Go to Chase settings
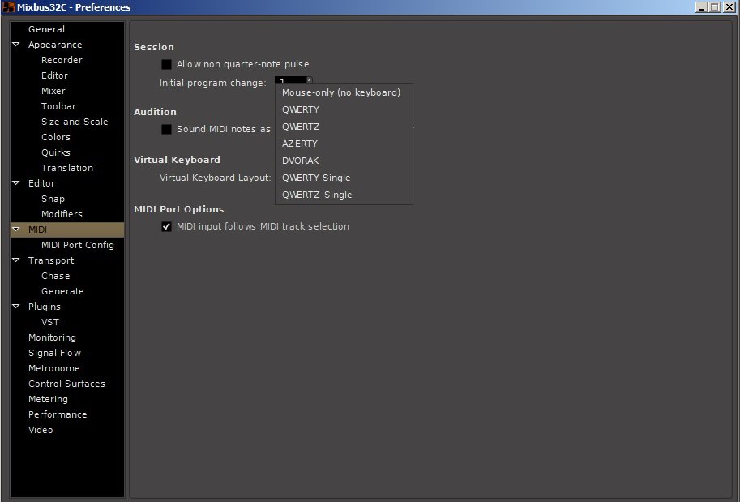 click(x=55, y=276)
